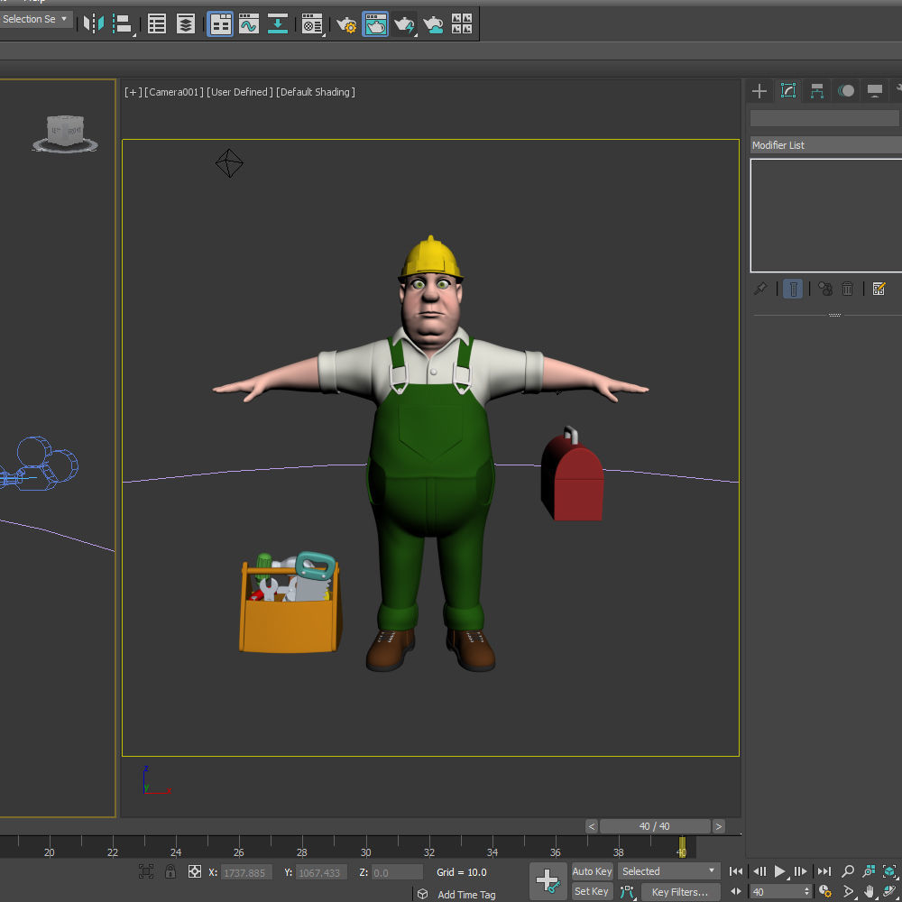The width and height of the screenshot is (902, 902).
Task: Toggle Absolute/Offset transform mode icon
Action: pyautogui.click(x=195, y=871)
